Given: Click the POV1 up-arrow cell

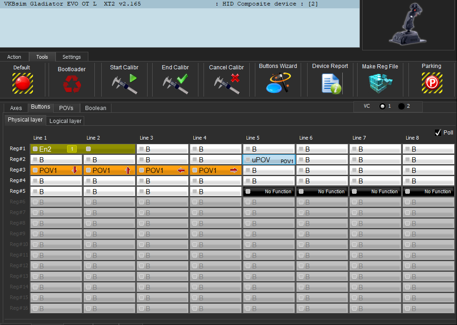Looking at the screenshot, I should tap(109, 171).
